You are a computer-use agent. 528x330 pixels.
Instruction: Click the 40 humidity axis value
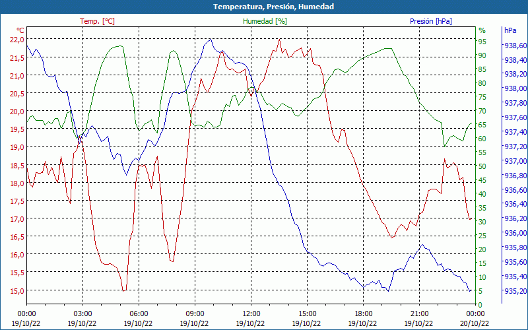[482, 194]
